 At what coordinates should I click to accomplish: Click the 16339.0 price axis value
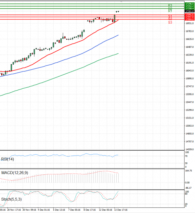point(189,55)
